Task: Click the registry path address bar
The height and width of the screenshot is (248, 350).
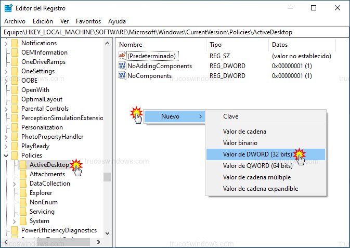Action: (175, 32)
